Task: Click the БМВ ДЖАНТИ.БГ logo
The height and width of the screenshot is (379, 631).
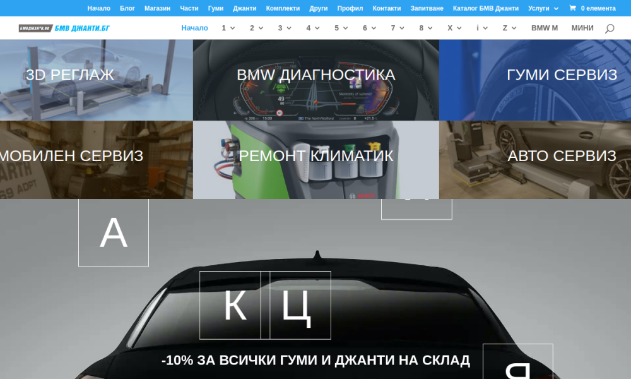Action: coord(64,28)
